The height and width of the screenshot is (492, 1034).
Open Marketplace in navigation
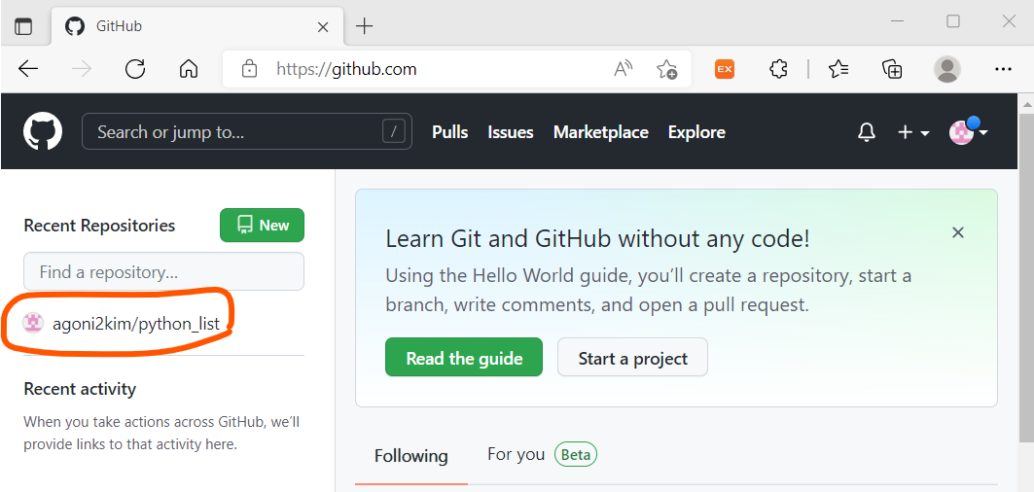[601, 132]
